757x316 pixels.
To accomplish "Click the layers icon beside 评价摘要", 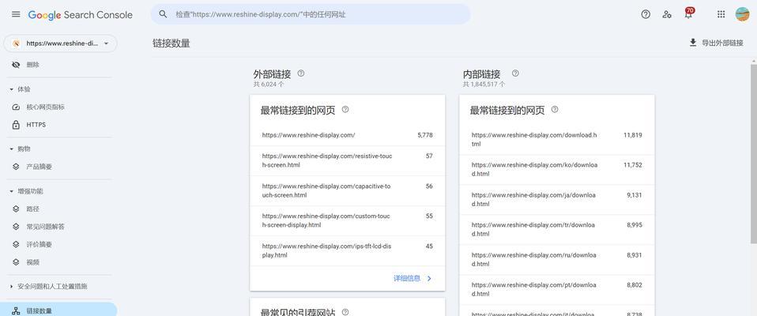I will [x=16, y=245].
